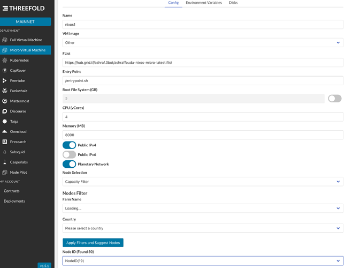
Task: Click the FList URL input field
Action: click(203, 62)
